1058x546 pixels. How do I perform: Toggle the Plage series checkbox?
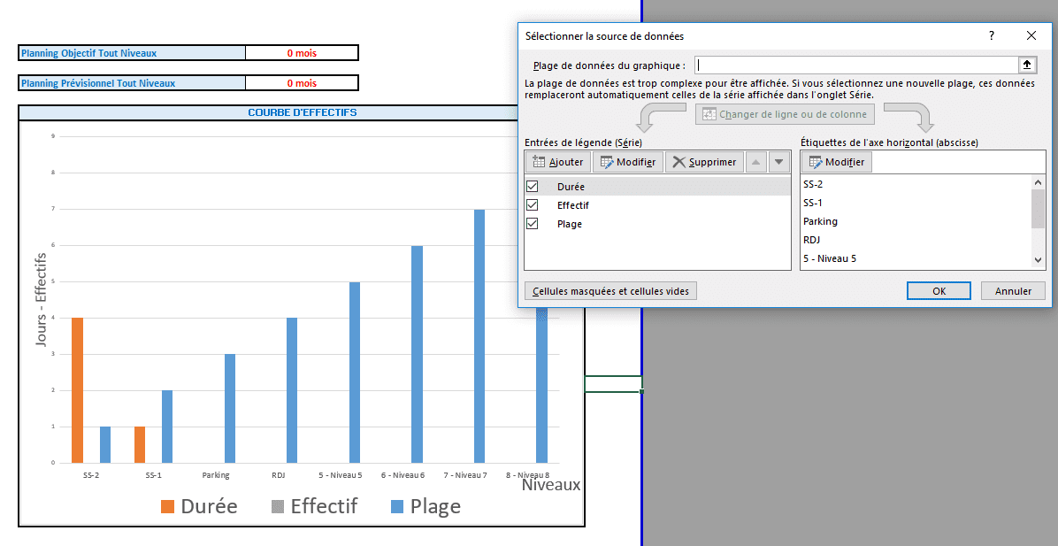533,224
